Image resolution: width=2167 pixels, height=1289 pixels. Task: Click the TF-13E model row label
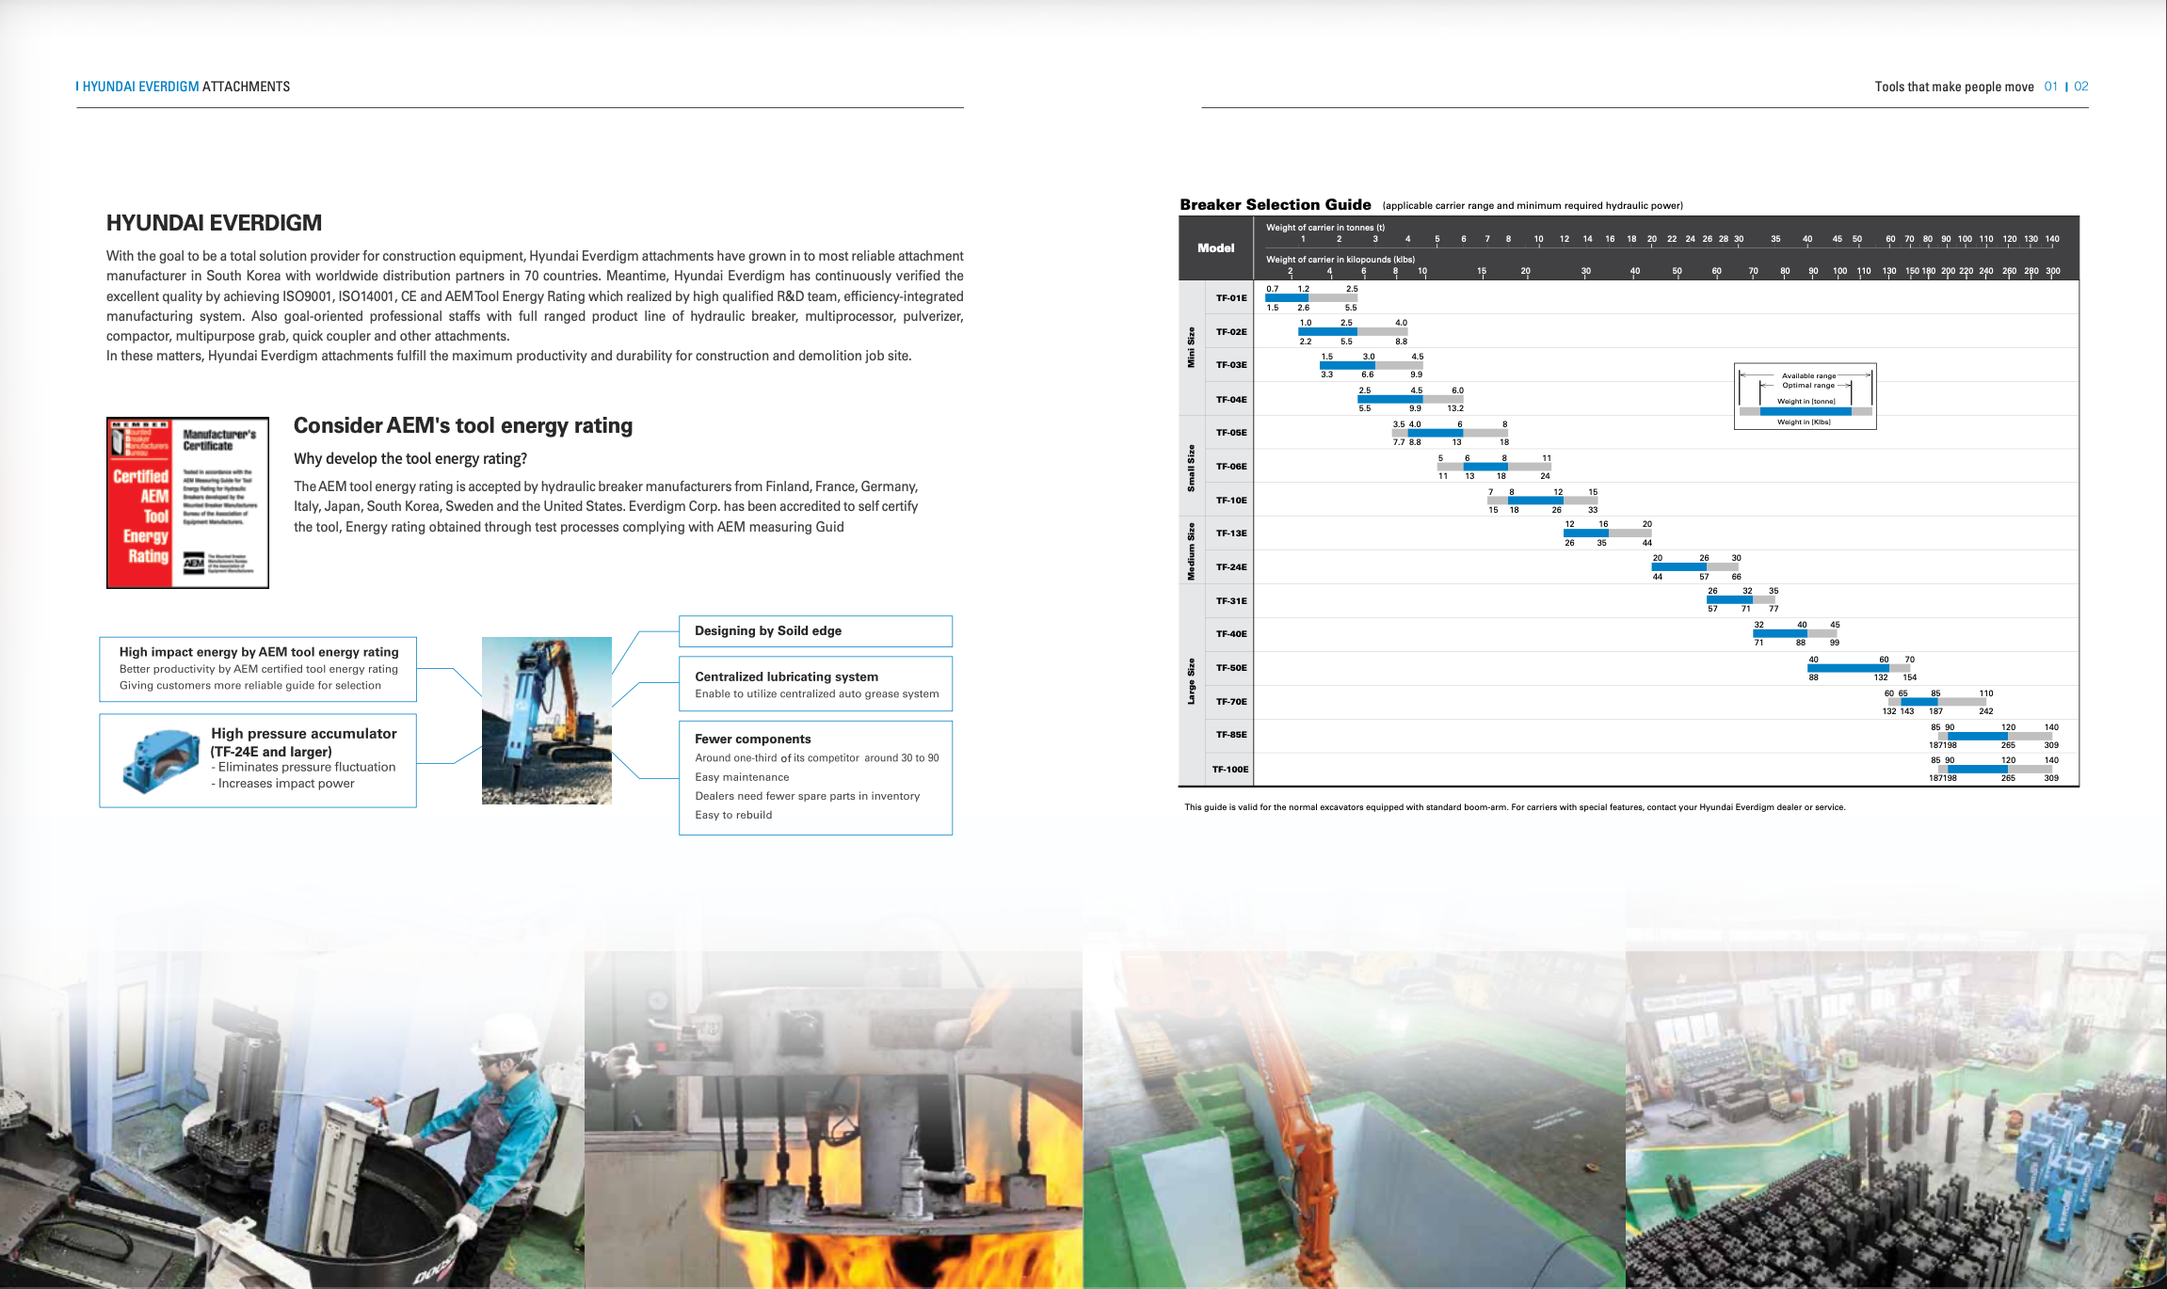click(1231, 533)
